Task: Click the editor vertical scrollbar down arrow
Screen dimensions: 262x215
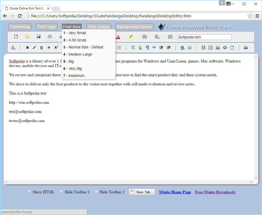Action: [x=256, y=178]
